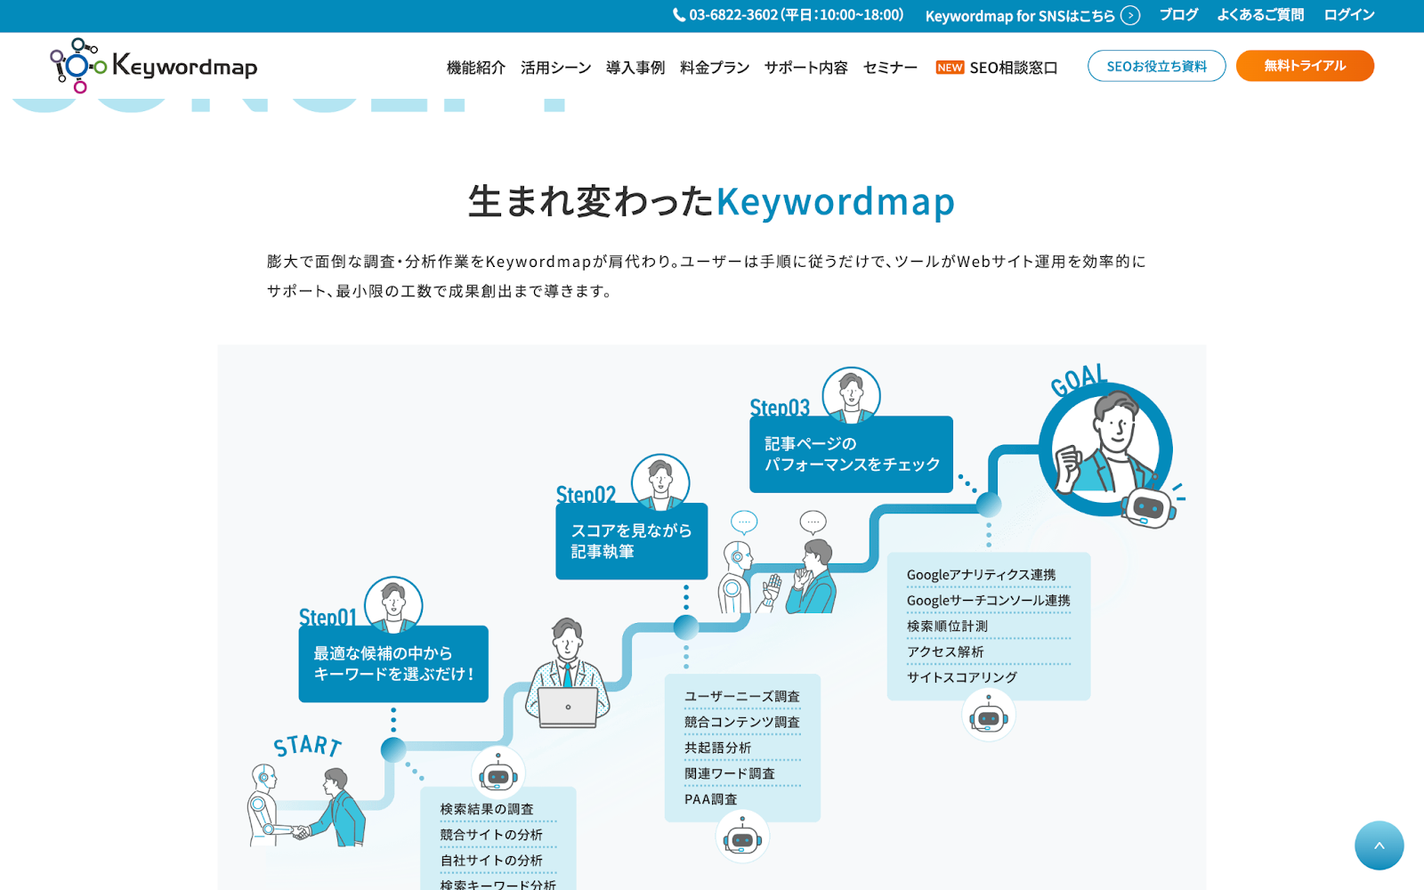Click the 競合コンテンツ調査 item
This screenshot has height=890, width=1424.
(x=742, y=722)
